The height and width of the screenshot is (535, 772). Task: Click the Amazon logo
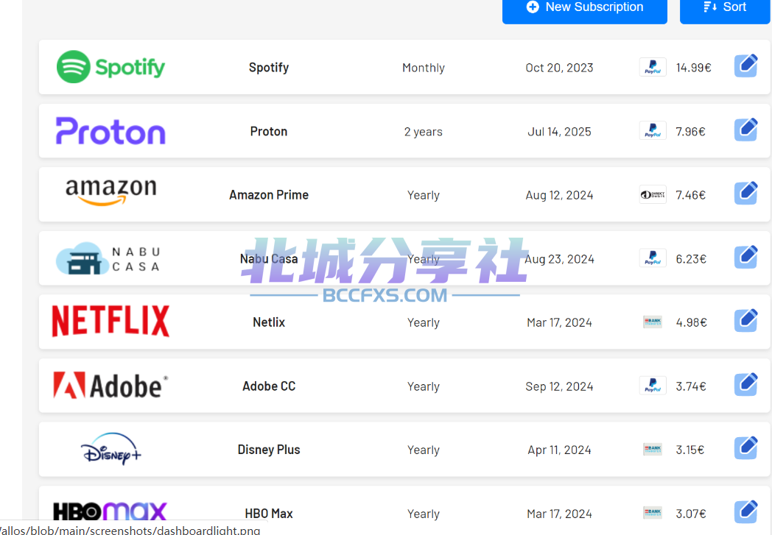click(110, 192)
